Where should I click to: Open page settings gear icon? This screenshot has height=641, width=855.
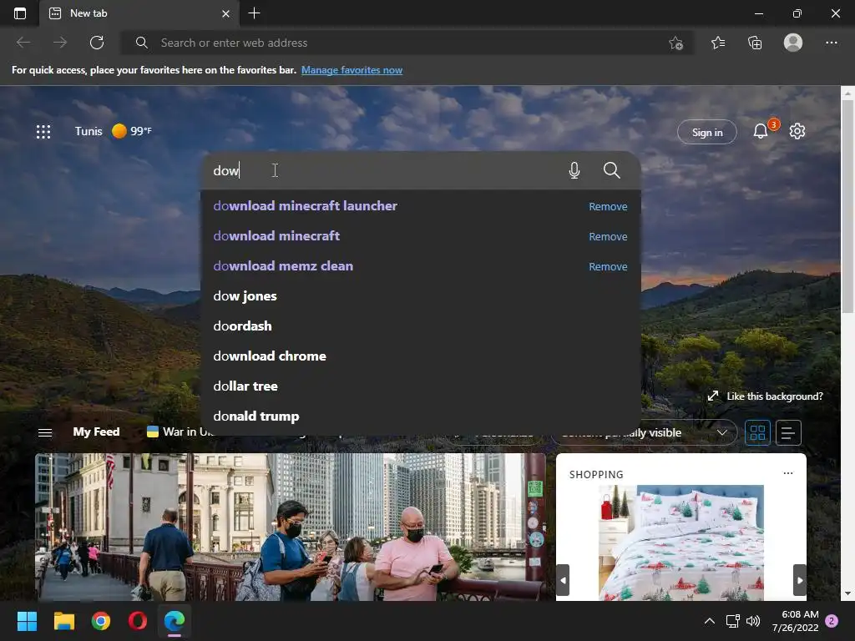pos(797,131)
